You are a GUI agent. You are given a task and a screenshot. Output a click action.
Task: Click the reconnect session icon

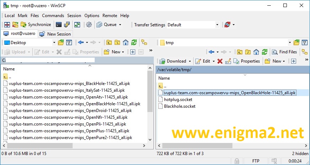tap(227, 25)
